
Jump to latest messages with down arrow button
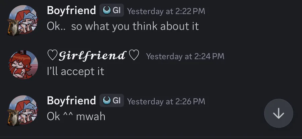278,114
